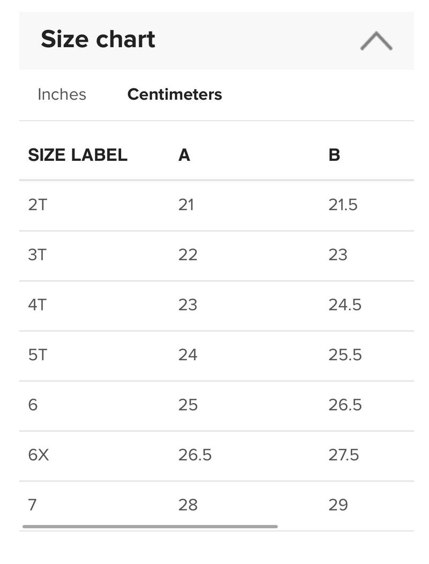Click the column A header
The image size is (429, 564).
(184, 155)
